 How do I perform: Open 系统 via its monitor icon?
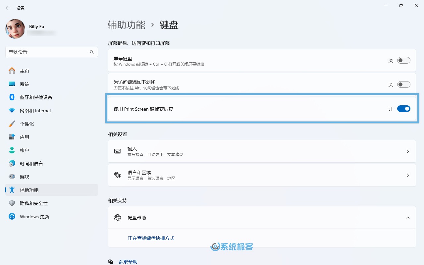12,84
